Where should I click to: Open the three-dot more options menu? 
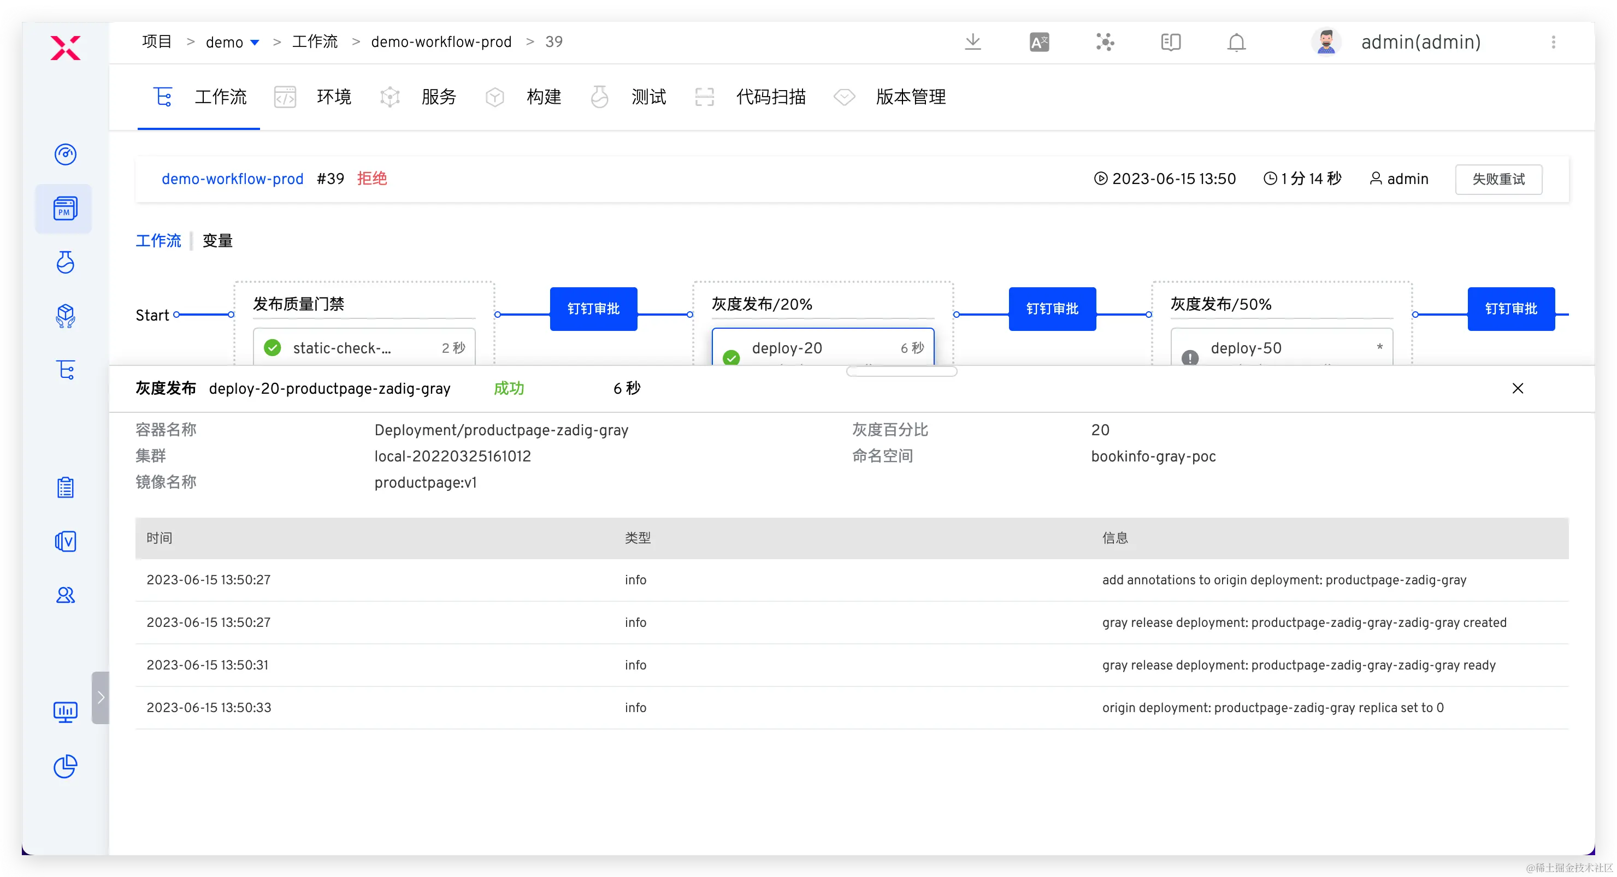[1553, 42]
